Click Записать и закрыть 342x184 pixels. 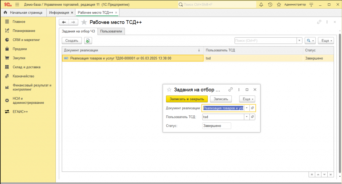[x=187, y=99]
